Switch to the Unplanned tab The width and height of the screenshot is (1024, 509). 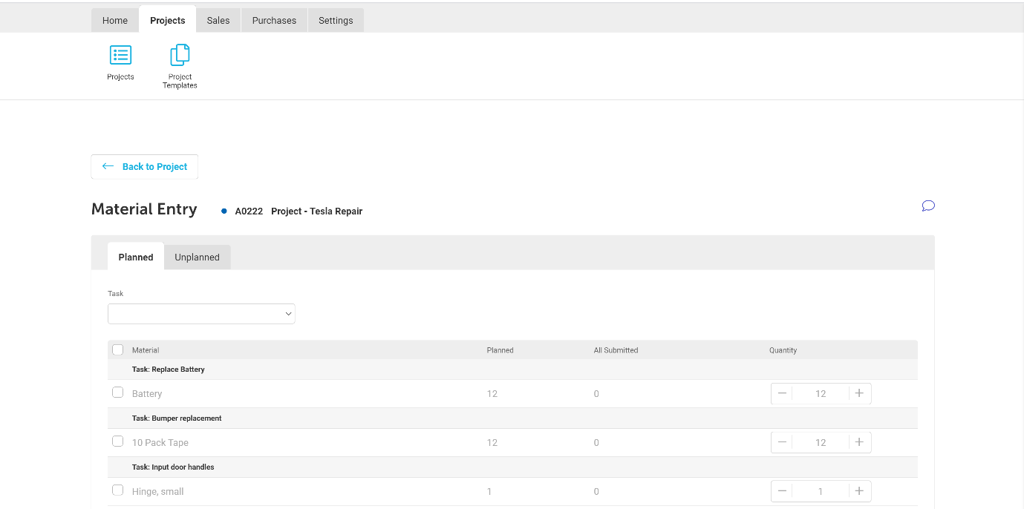[x=197, y=257]
